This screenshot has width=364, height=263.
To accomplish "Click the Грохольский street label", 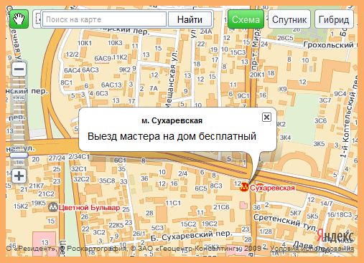I will [329, 44].
